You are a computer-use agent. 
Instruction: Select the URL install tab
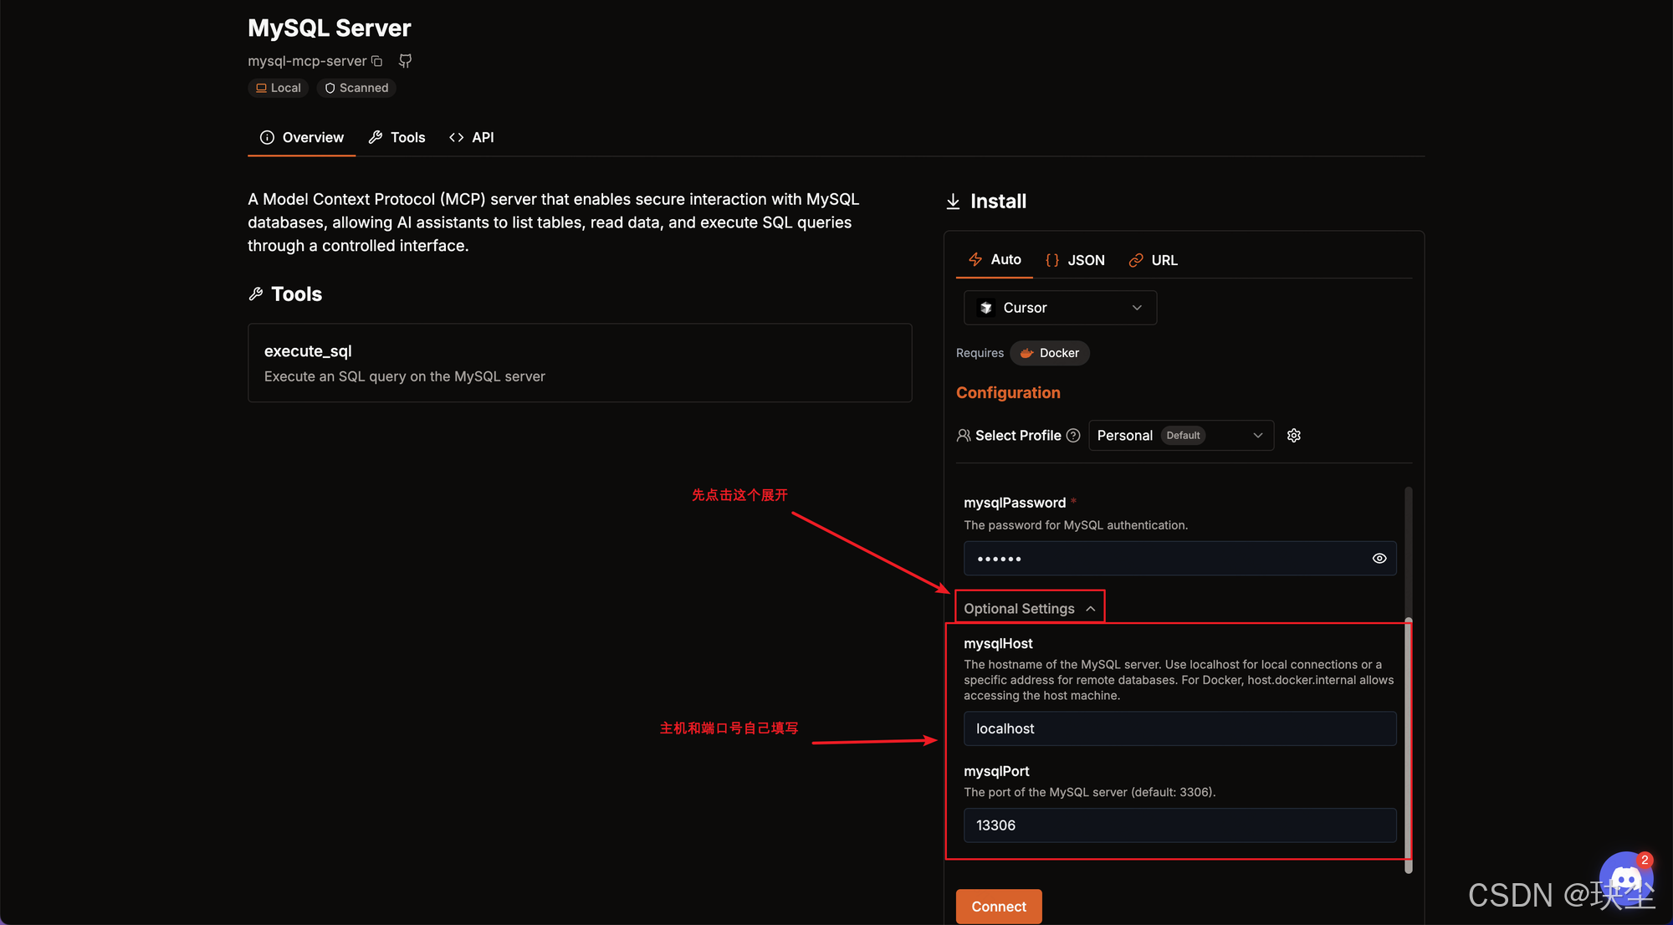[x=1153, y=260]
